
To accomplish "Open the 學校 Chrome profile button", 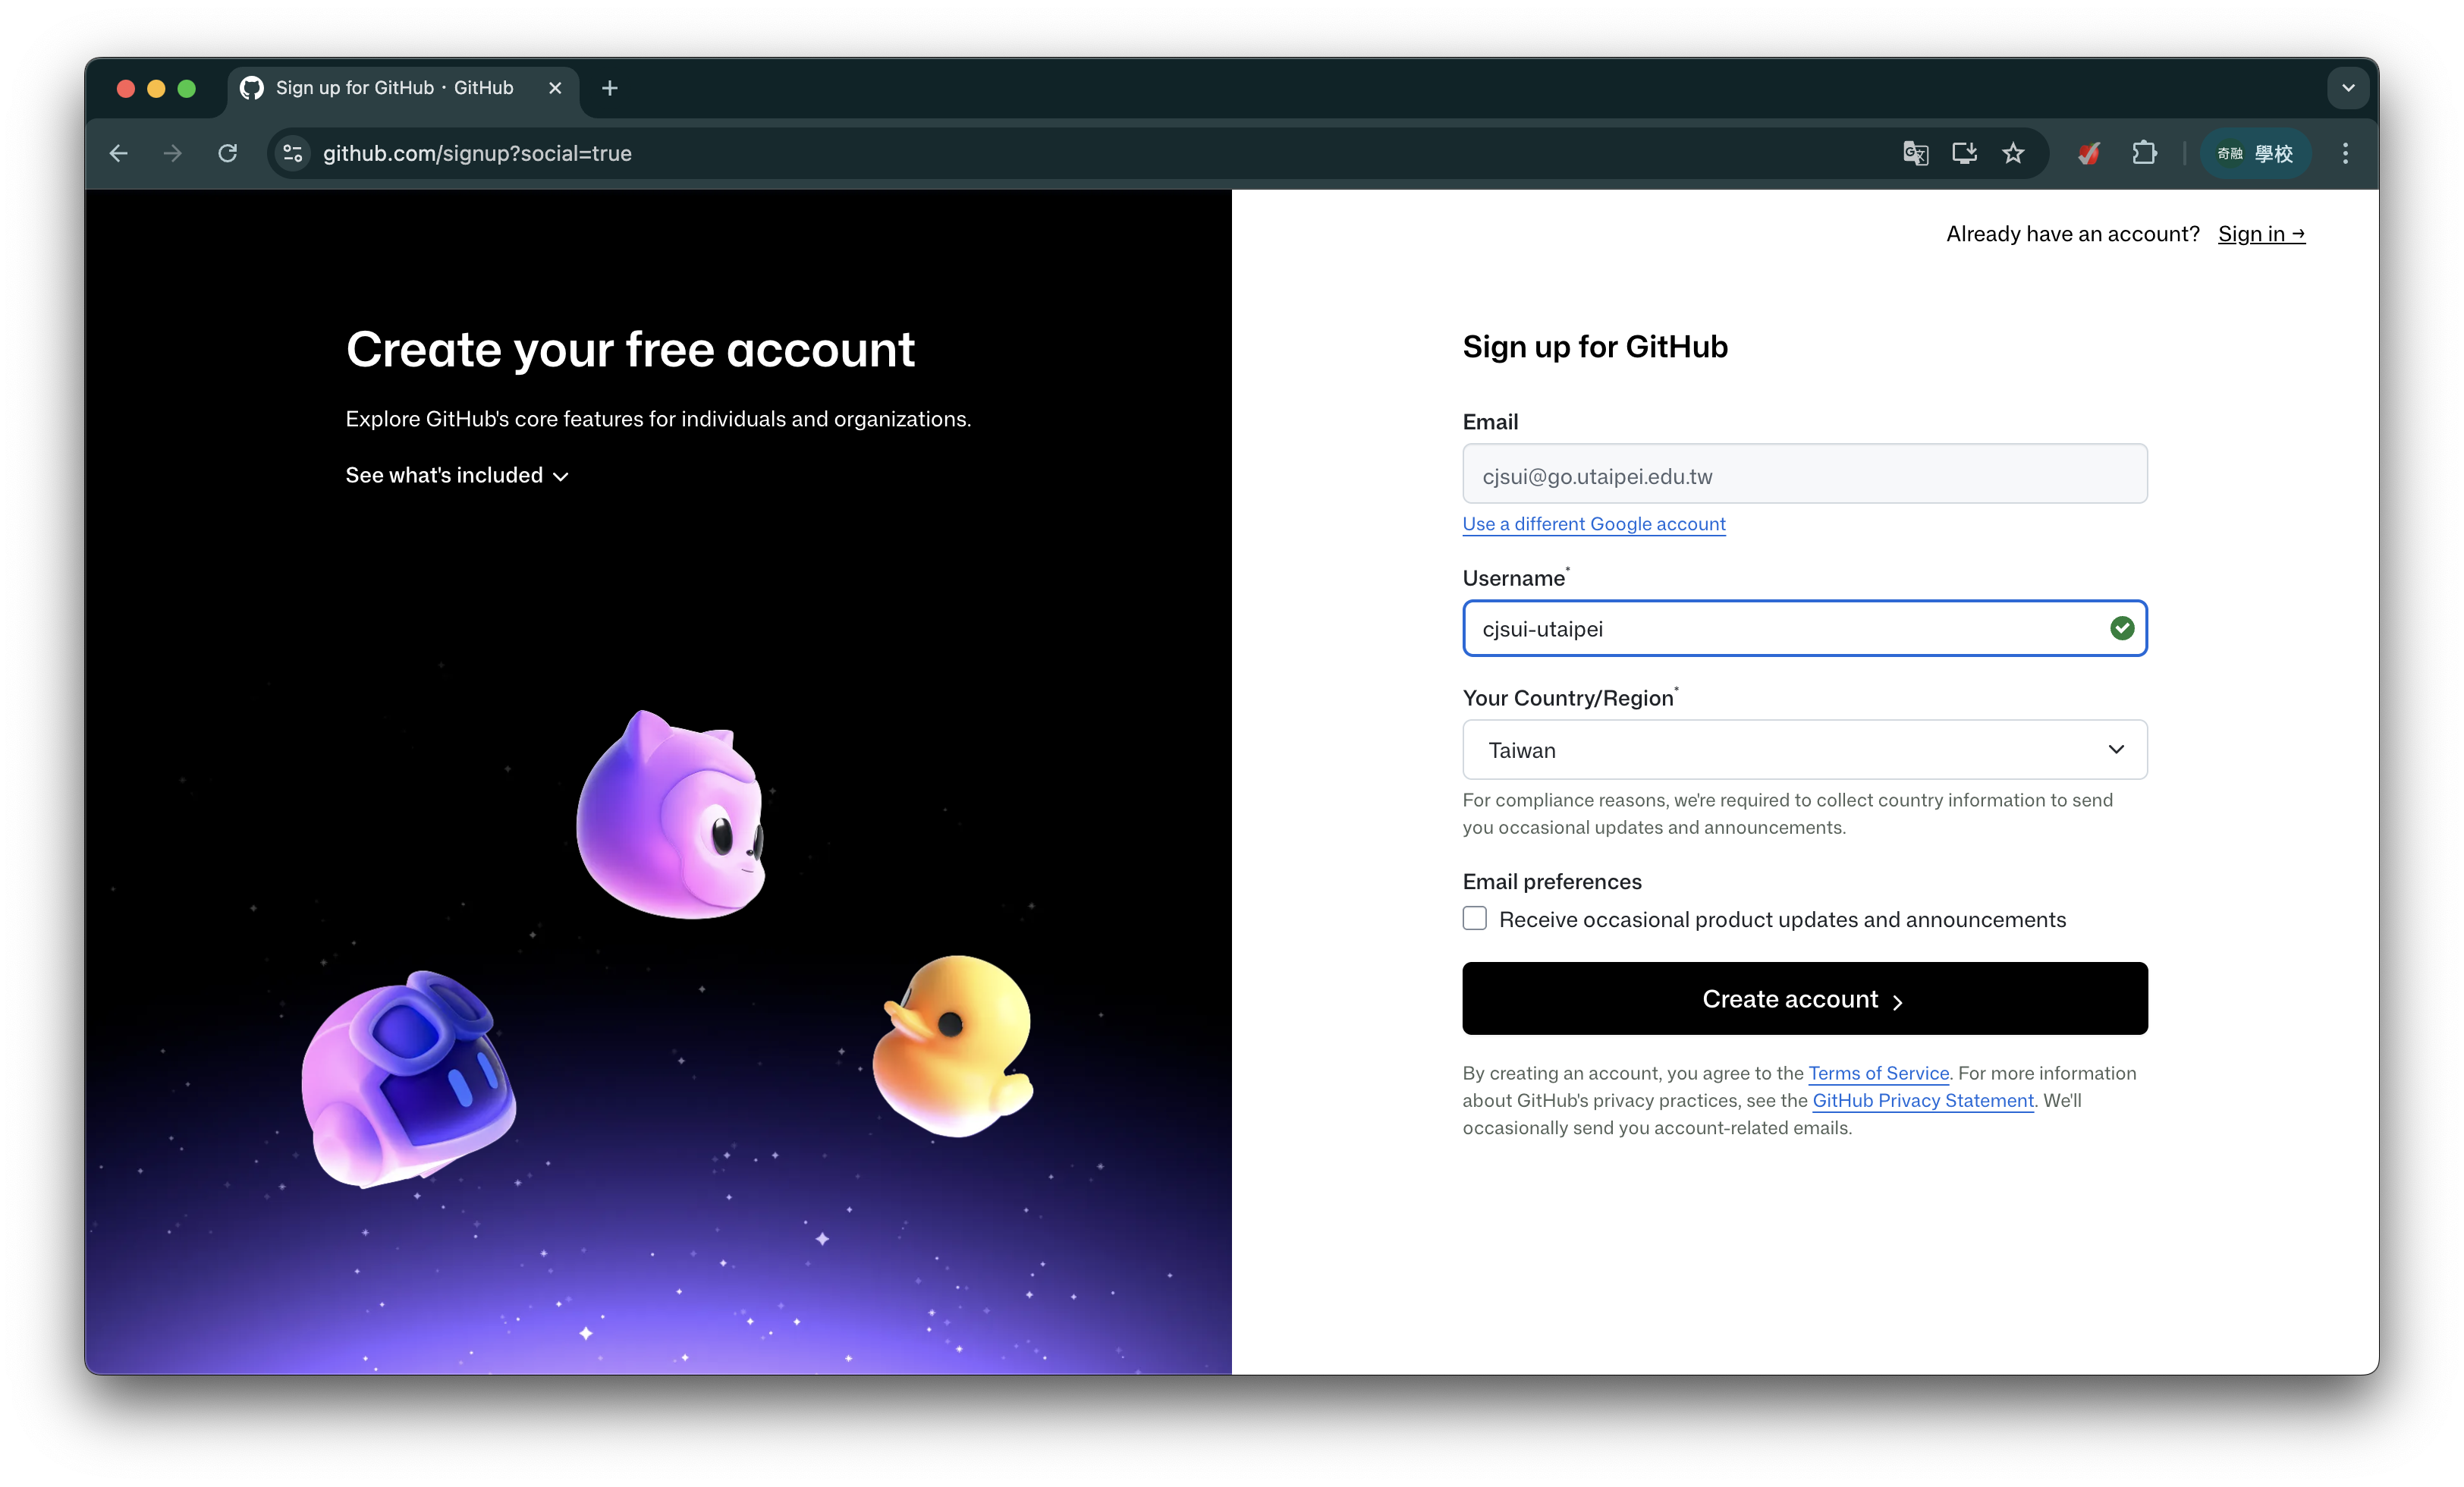I will pos(2255,153).
